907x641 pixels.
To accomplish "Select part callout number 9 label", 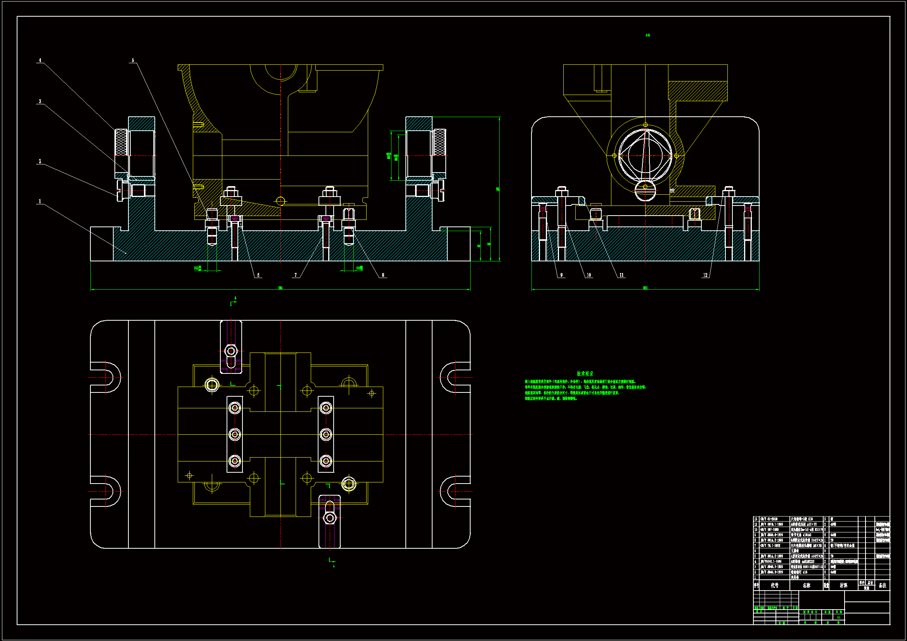I will [561, 275].
